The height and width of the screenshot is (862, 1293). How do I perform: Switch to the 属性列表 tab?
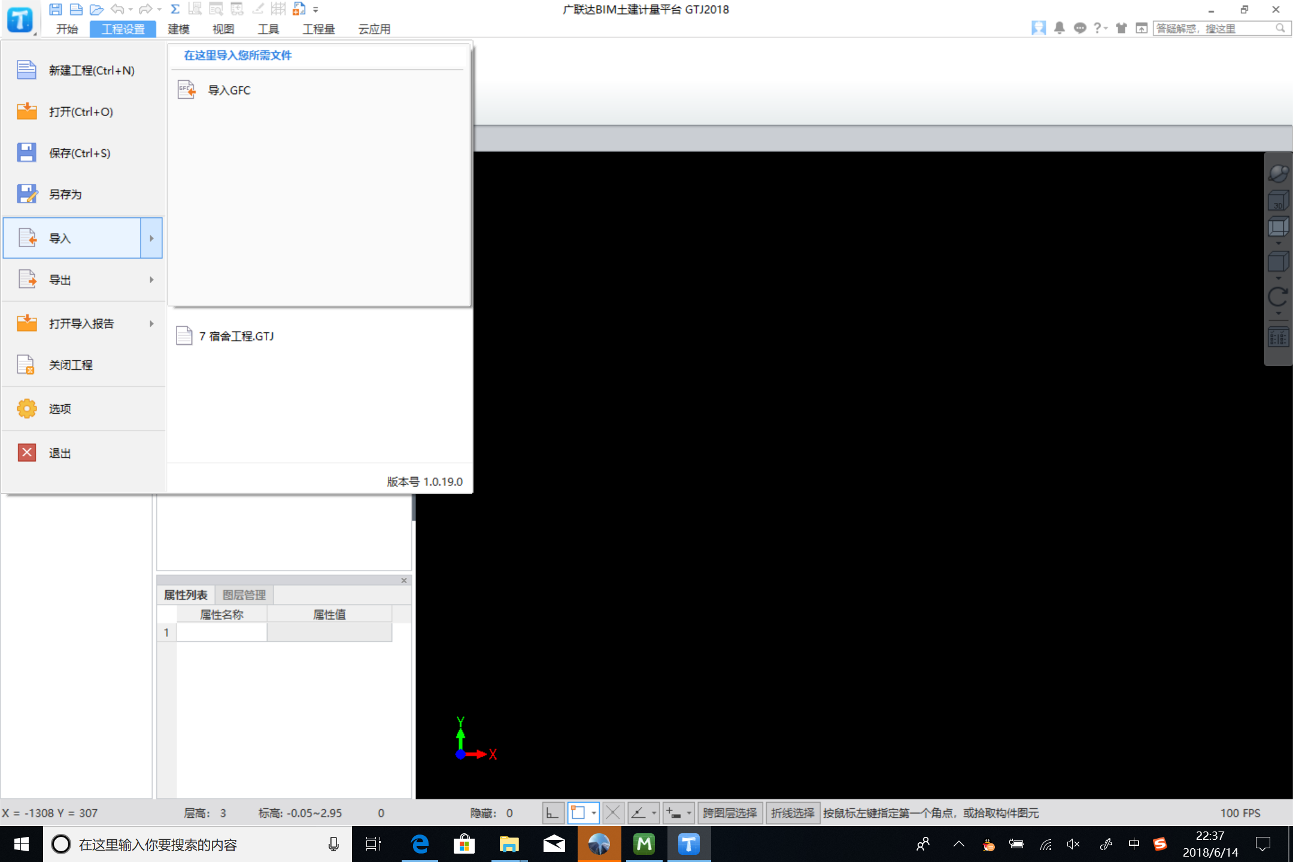click(186, 595)
